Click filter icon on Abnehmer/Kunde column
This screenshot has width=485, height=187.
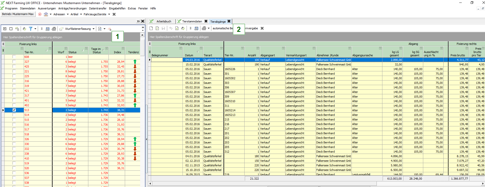point(350,48)
